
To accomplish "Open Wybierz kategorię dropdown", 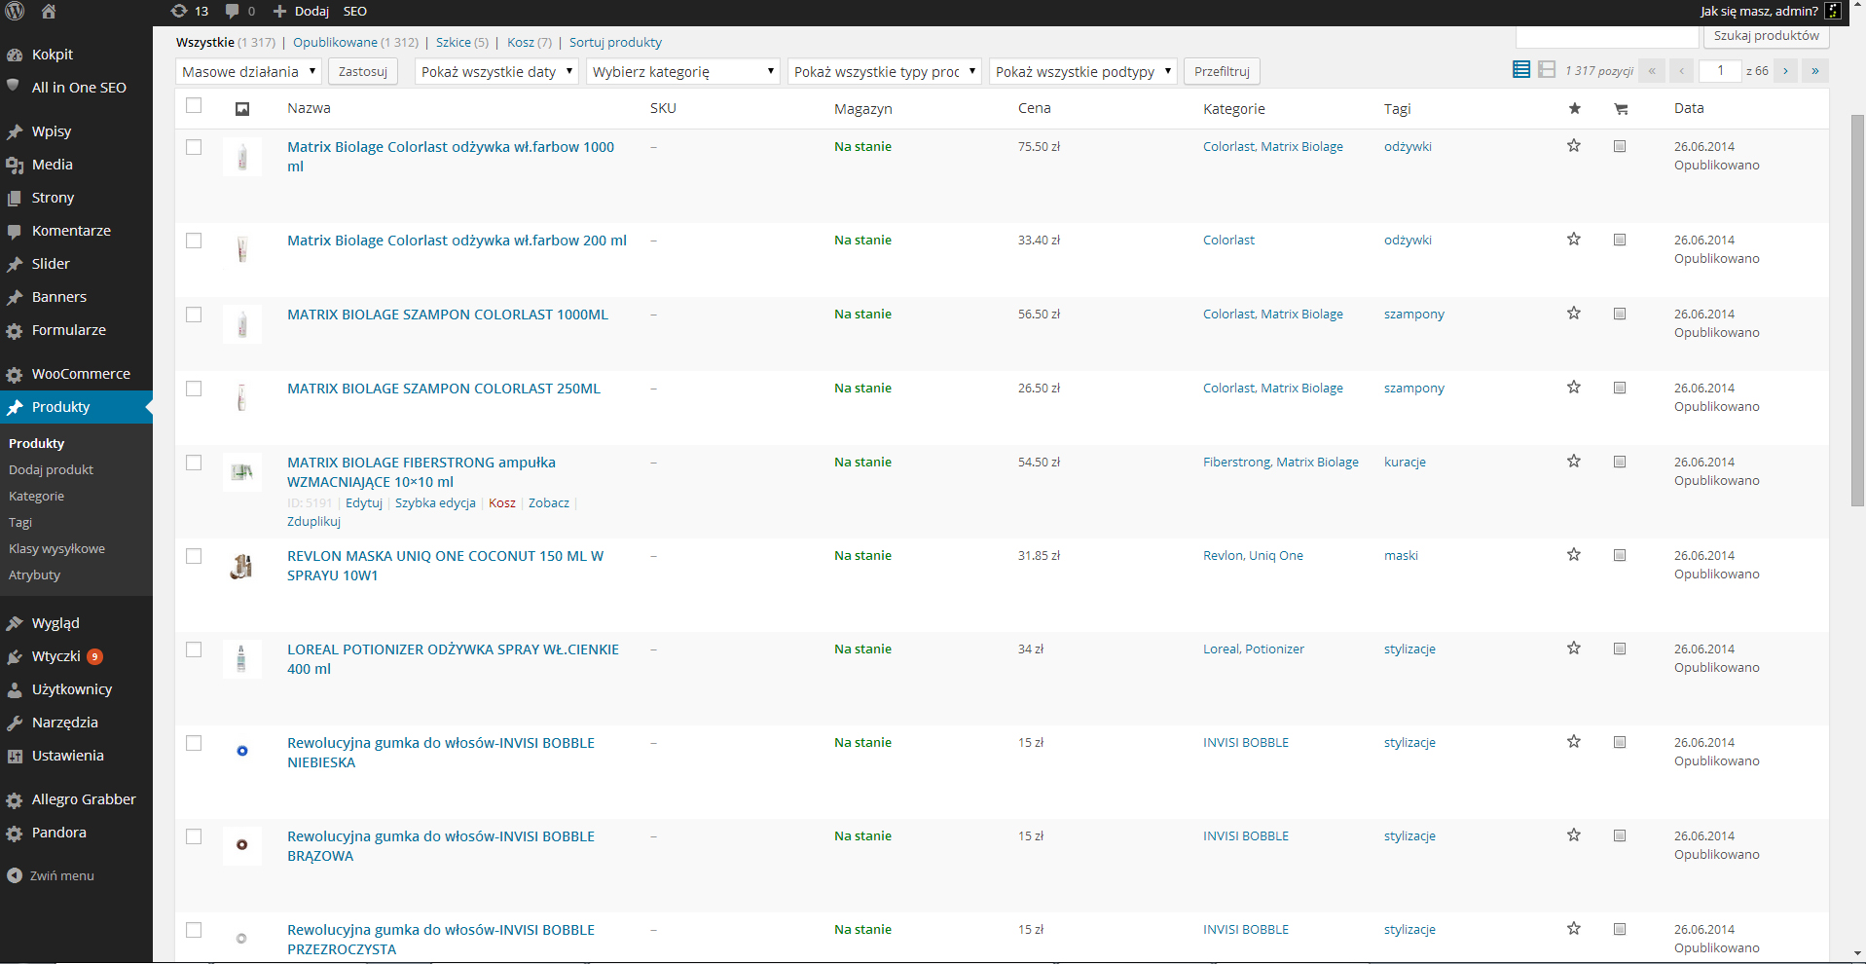I will coord(683,71).
